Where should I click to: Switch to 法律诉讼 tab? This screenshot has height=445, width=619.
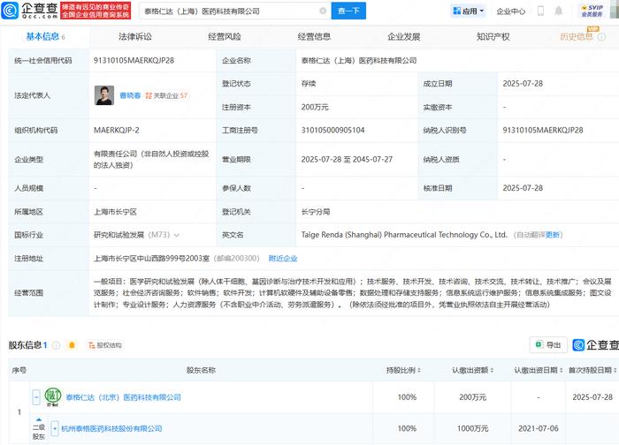point(135,37)
